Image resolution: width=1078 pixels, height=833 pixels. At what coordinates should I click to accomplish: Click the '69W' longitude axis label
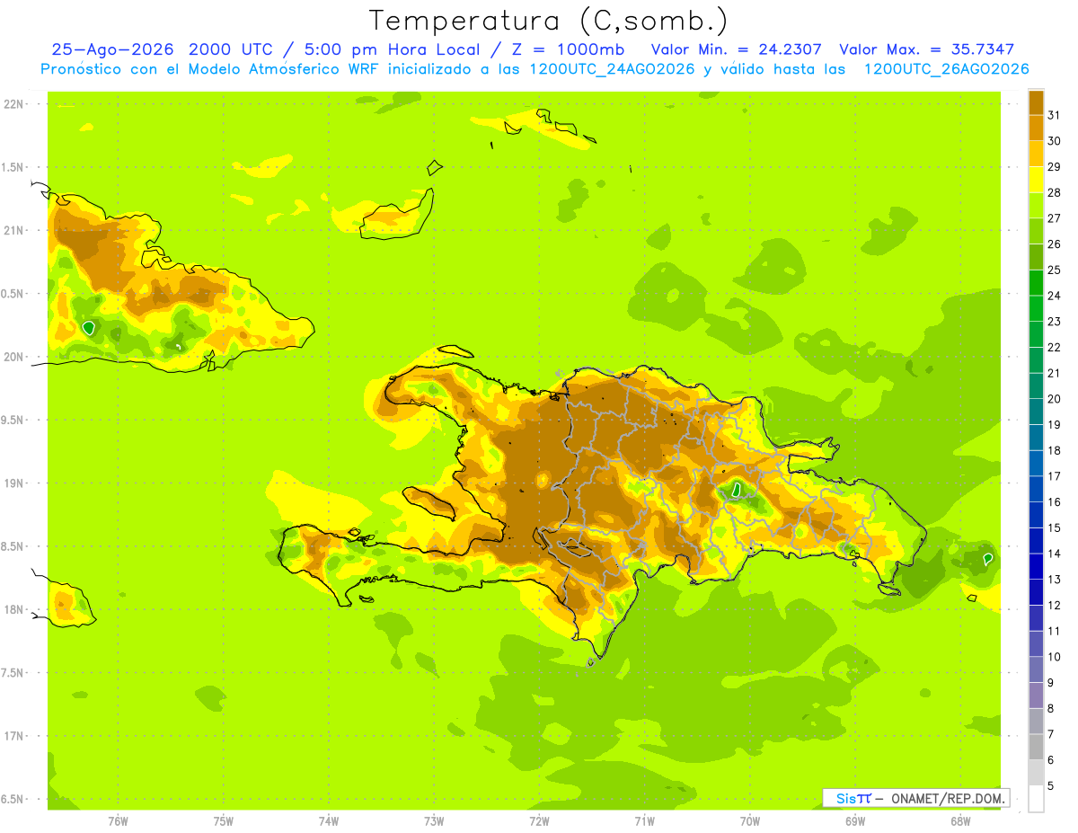[855, 820]
